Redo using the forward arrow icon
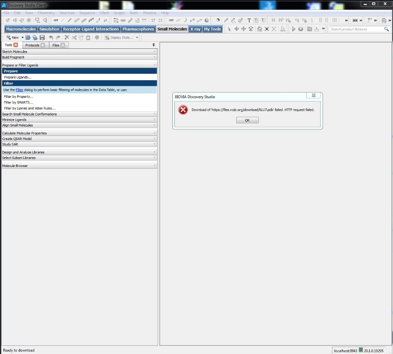Screen dimensions: 393x354 pos(58,38)
